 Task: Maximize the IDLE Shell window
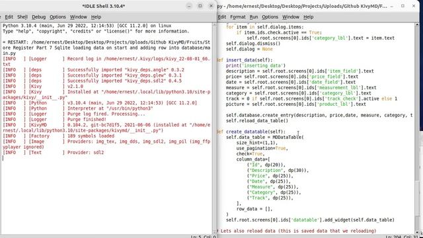click(200, 6)
